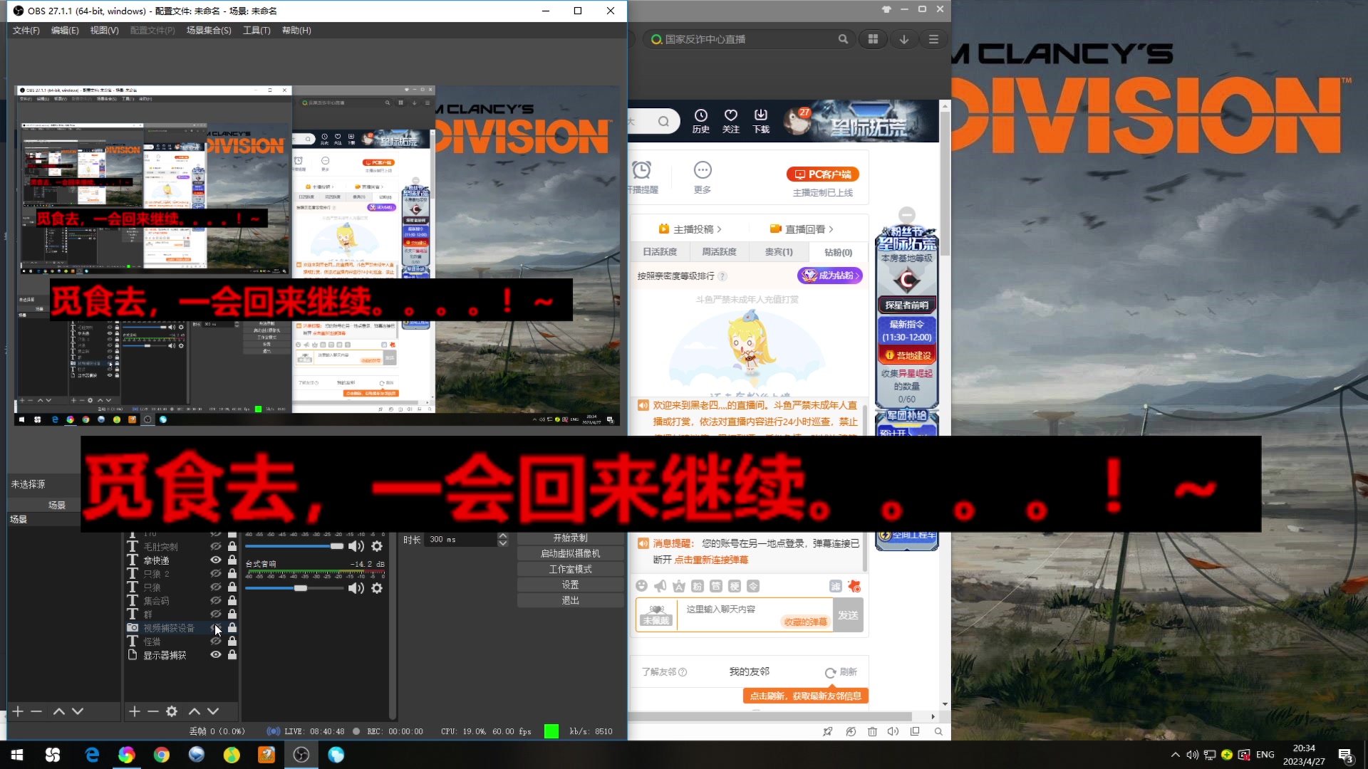Open 工具(T) menu in OBS
The image size is (1368, 769).
coord(256,31)
